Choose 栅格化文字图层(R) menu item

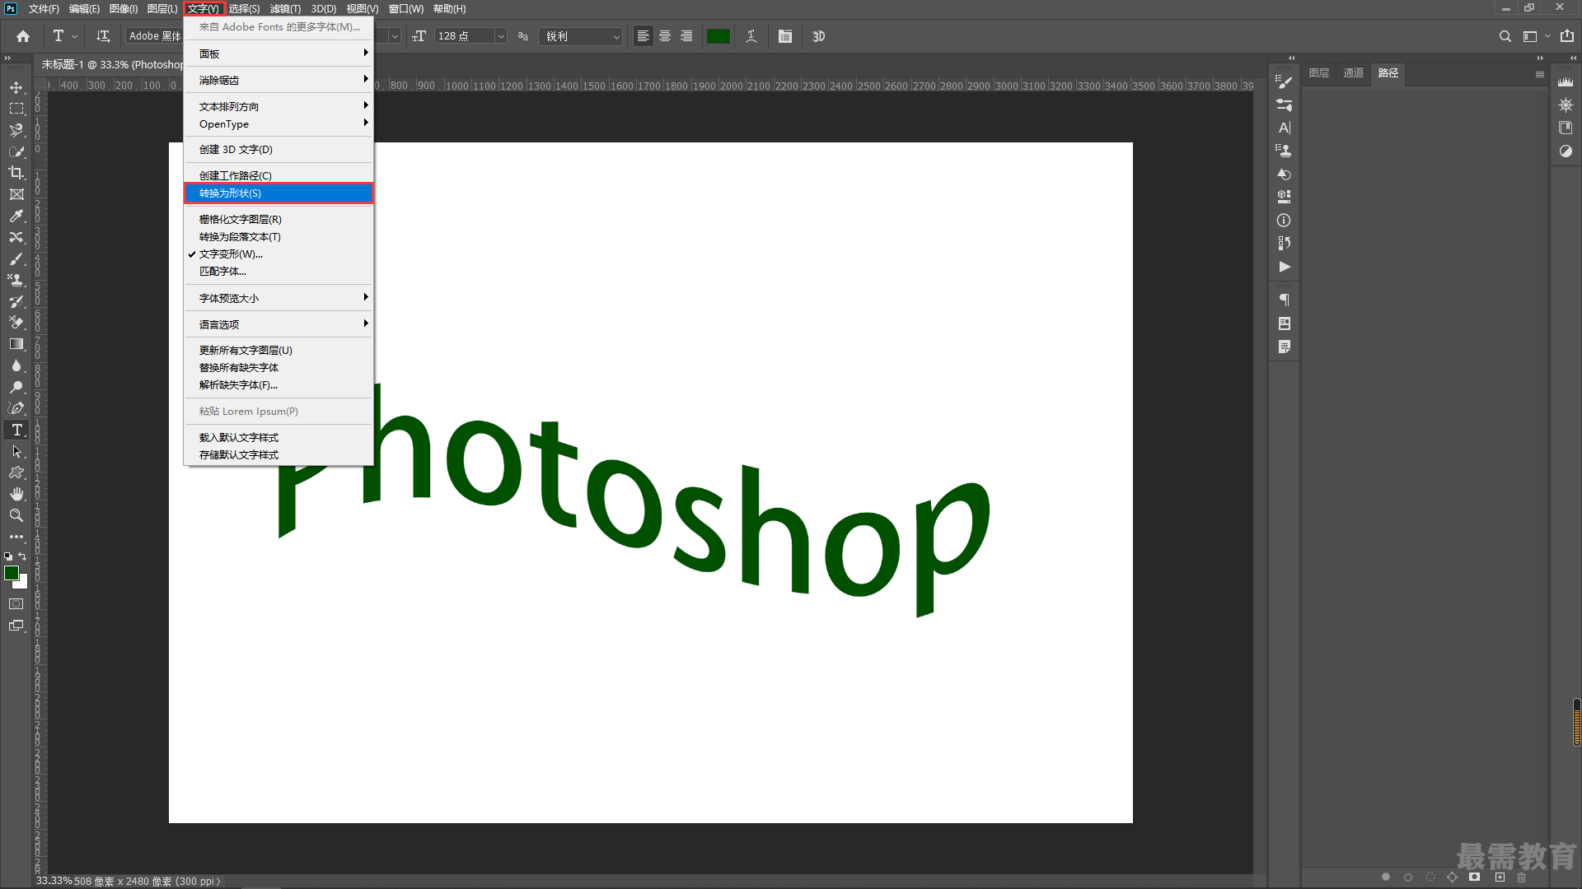[x=278, y=220]
